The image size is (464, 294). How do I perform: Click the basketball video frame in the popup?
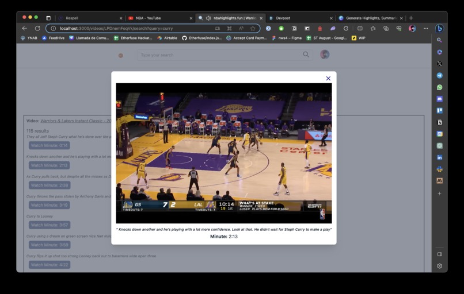click(224, 153)
